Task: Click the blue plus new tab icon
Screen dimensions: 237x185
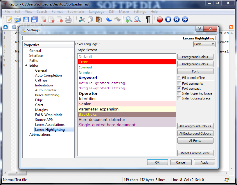Action: pyautogui.click(x=6, y=27)
